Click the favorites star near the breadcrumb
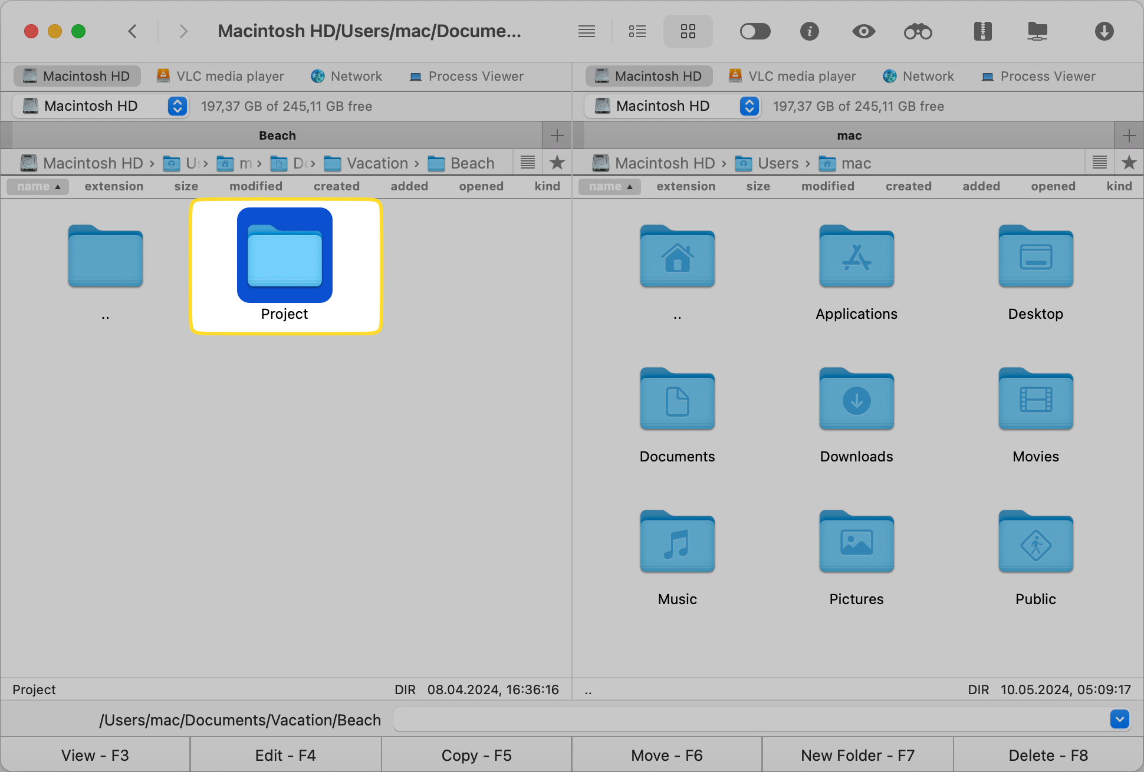Viewport: 1144px width, 772px height. (557, 163)
